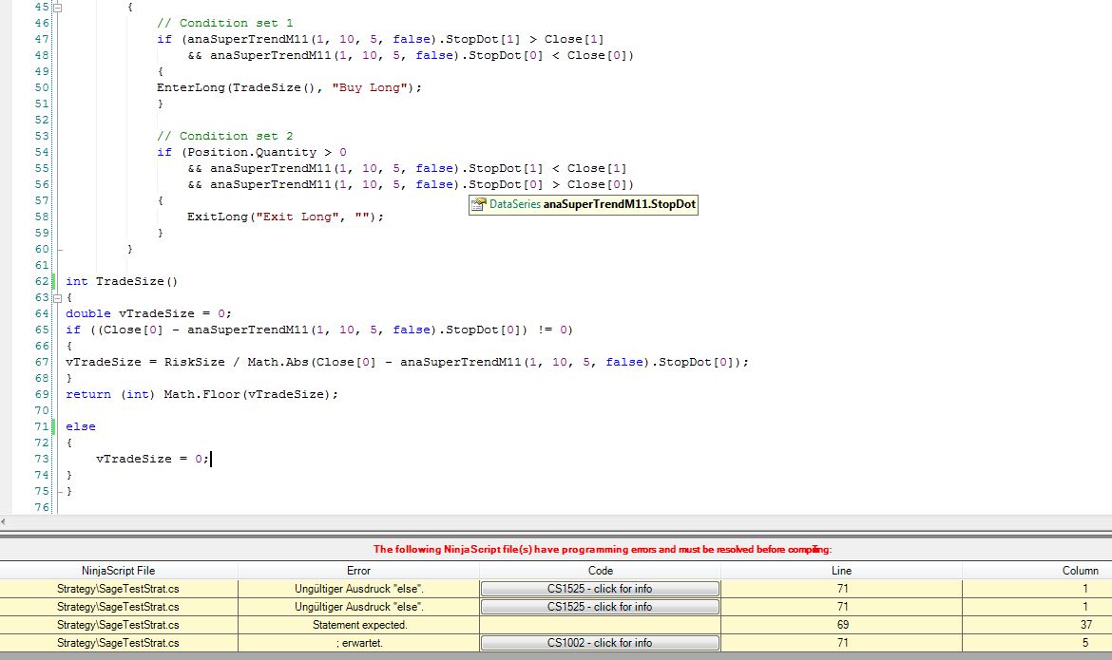This screenshot has width=1112, height=660.
Task: Open CS1002 error info button
Action: [x=600, y=643]
